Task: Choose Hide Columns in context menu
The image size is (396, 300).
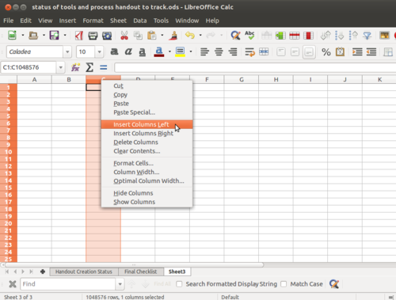Action: point(147,193)
